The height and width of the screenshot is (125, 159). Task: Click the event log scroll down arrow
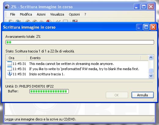151,76
